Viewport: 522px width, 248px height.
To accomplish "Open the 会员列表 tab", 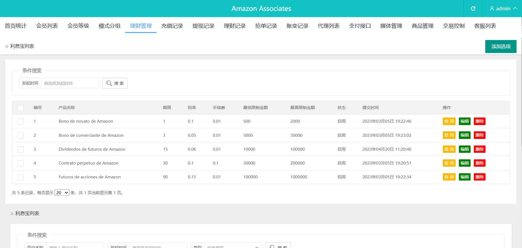I will [47, 26].
